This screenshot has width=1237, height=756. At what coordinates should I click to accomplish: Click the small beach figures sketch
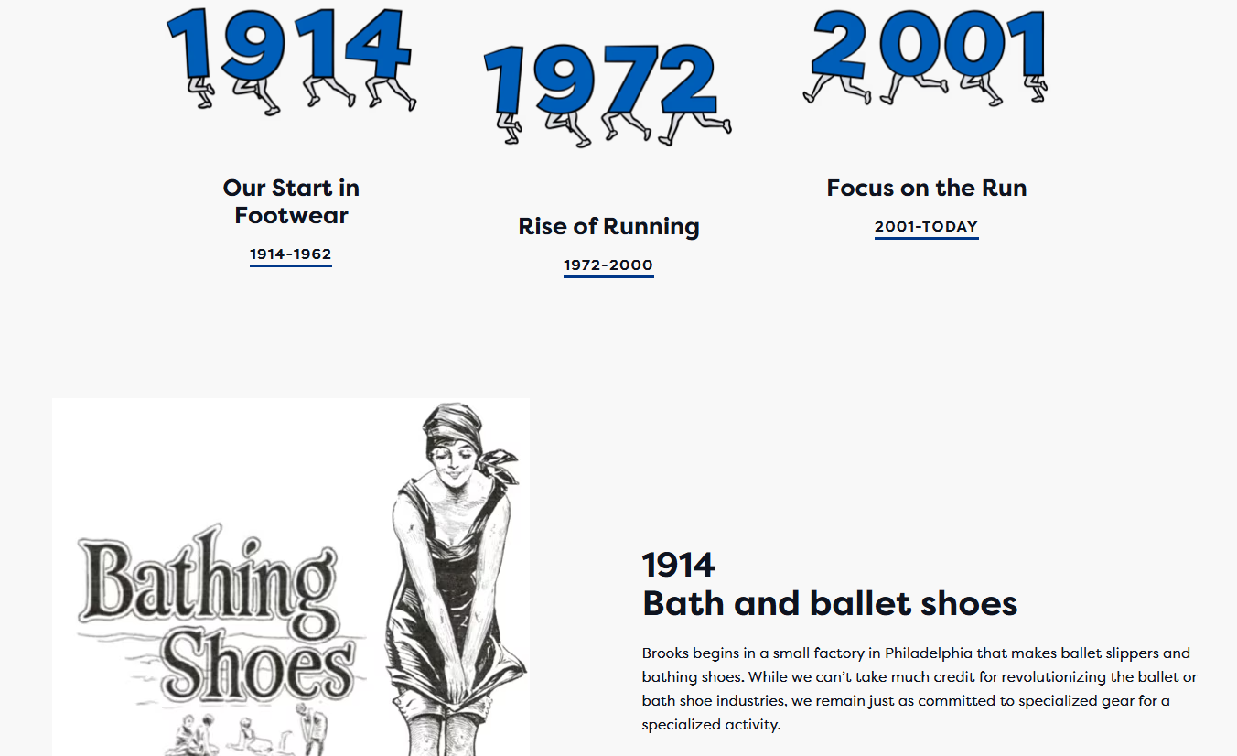point(247,732)
